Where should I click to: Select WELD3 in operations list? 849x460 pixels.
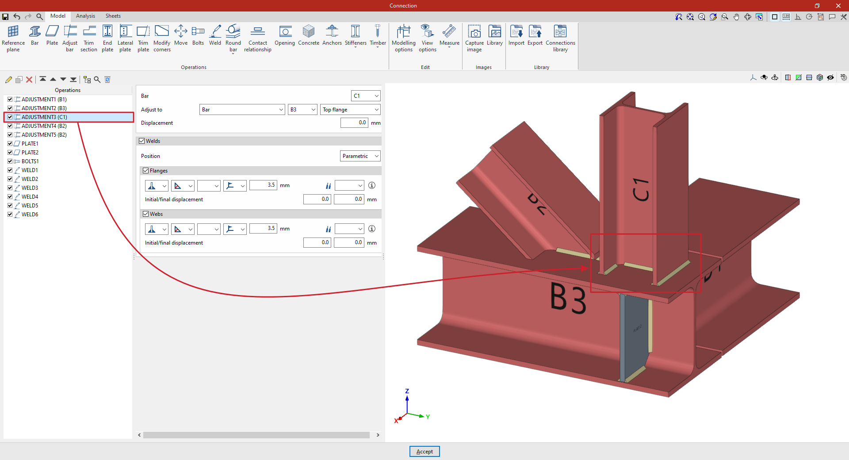coord(30,188)
